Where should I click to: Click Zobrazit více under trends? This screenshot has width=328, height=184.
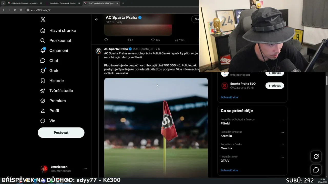pyautogui.click(x=229, y=170)
